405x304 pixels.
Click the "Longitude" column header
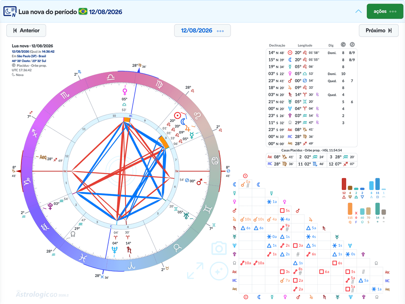point(305,45)
